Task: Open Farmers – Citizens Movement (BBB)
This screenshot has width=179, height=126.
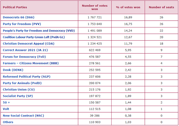Action: point(30,63)
